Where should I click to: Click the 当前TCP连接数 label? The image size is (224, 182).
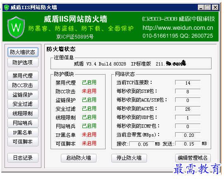(x=134, y=83)
